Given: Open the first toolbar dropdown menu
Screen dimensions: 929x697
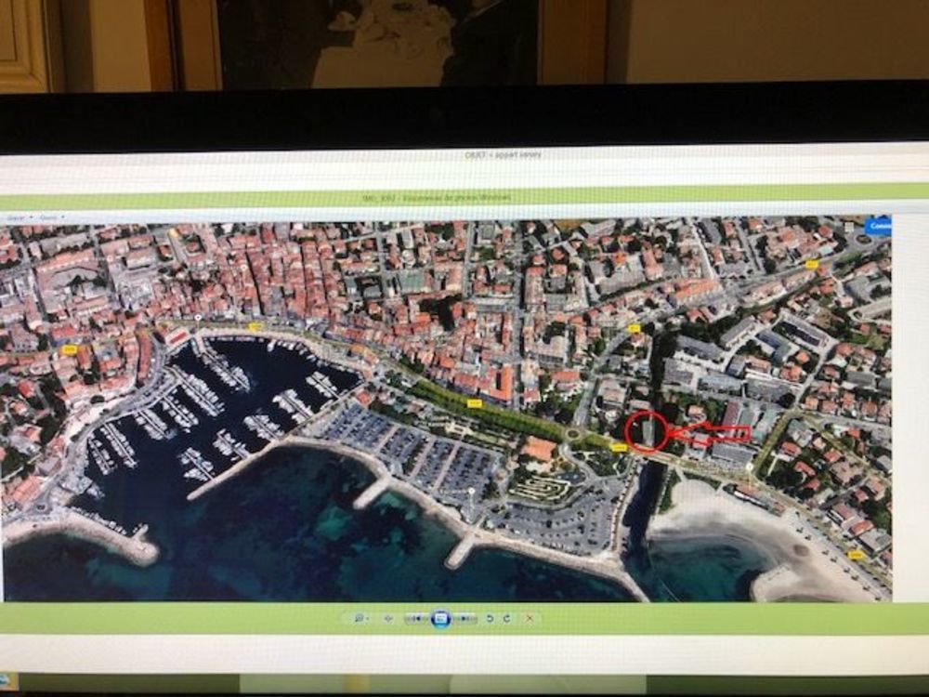Looking at the screenshot, I should [x=19, y=217].
